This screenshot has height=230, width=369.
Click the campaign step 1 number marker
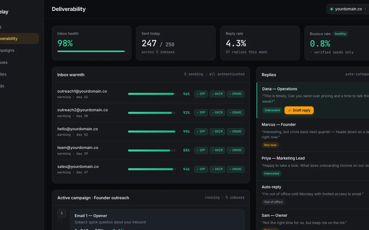[x=62, y=213]
